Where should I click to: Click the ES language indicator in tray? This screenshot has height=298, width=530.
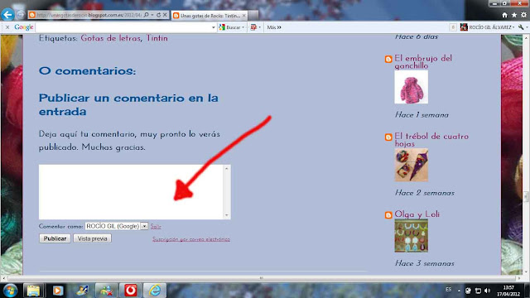(x=448, y=290)
